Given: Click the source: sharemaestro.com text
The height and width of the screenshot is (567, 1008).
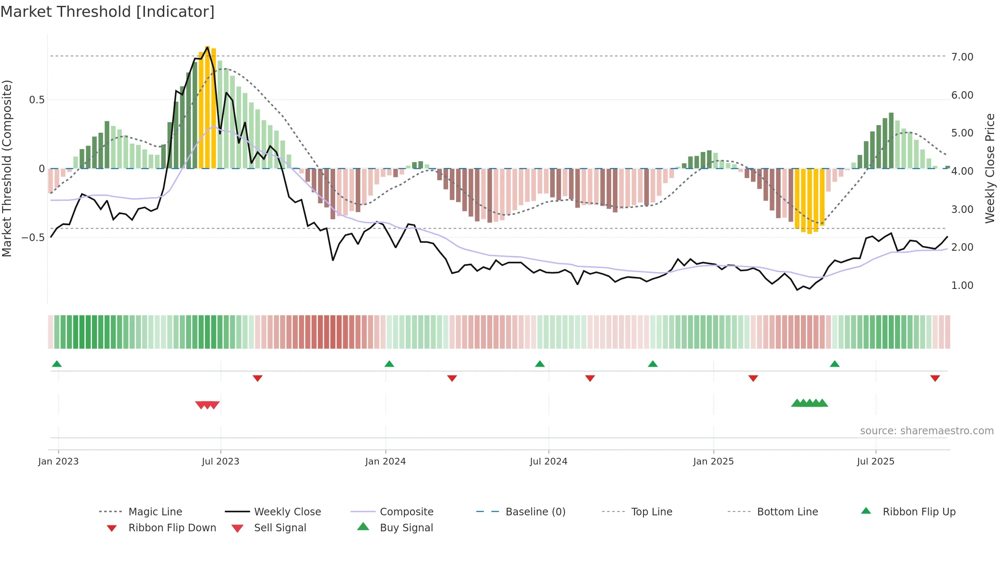Looking at the screenshot, I should click(927, 431).
